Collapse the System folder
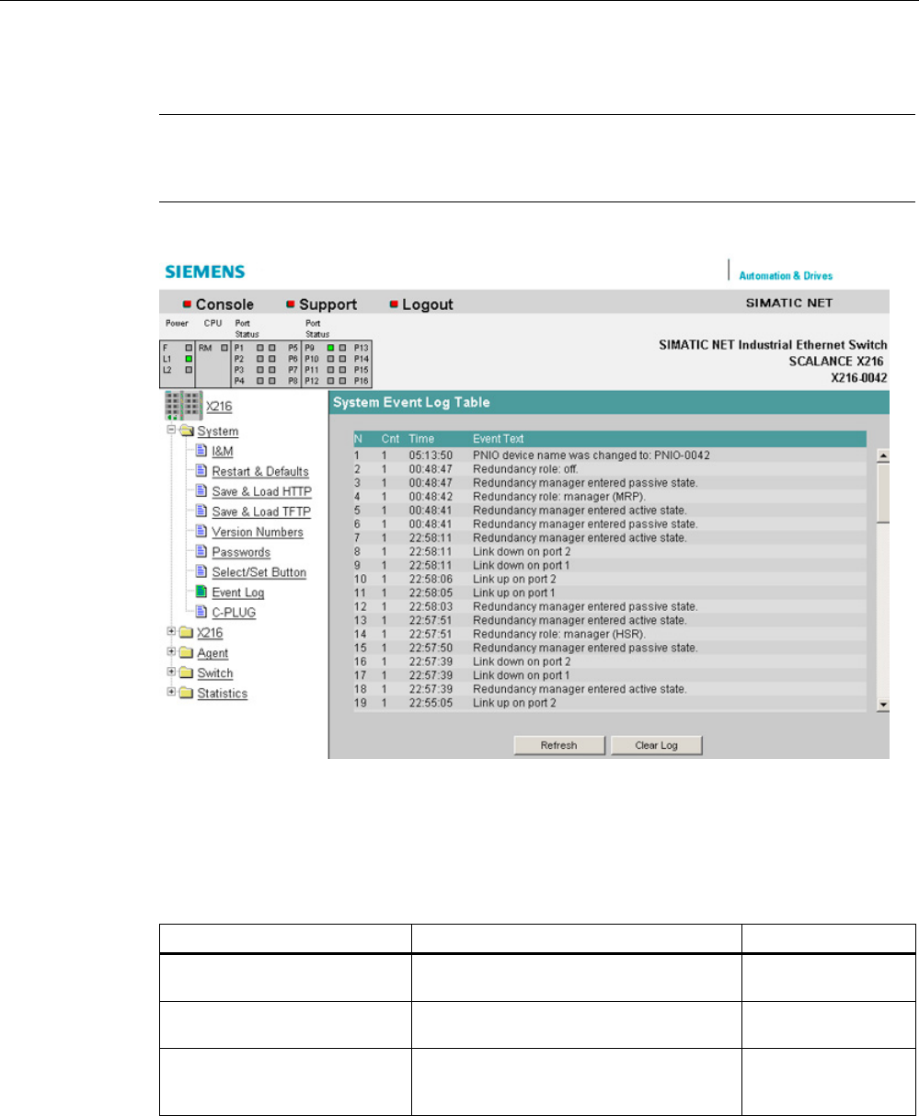919x1116 pixels. coord(171,430)
